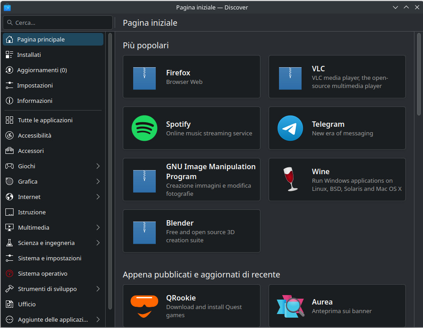Click the Telegram paper plane icon
Viewport: 423px width, 328px height.
click(x=290, y=128)
